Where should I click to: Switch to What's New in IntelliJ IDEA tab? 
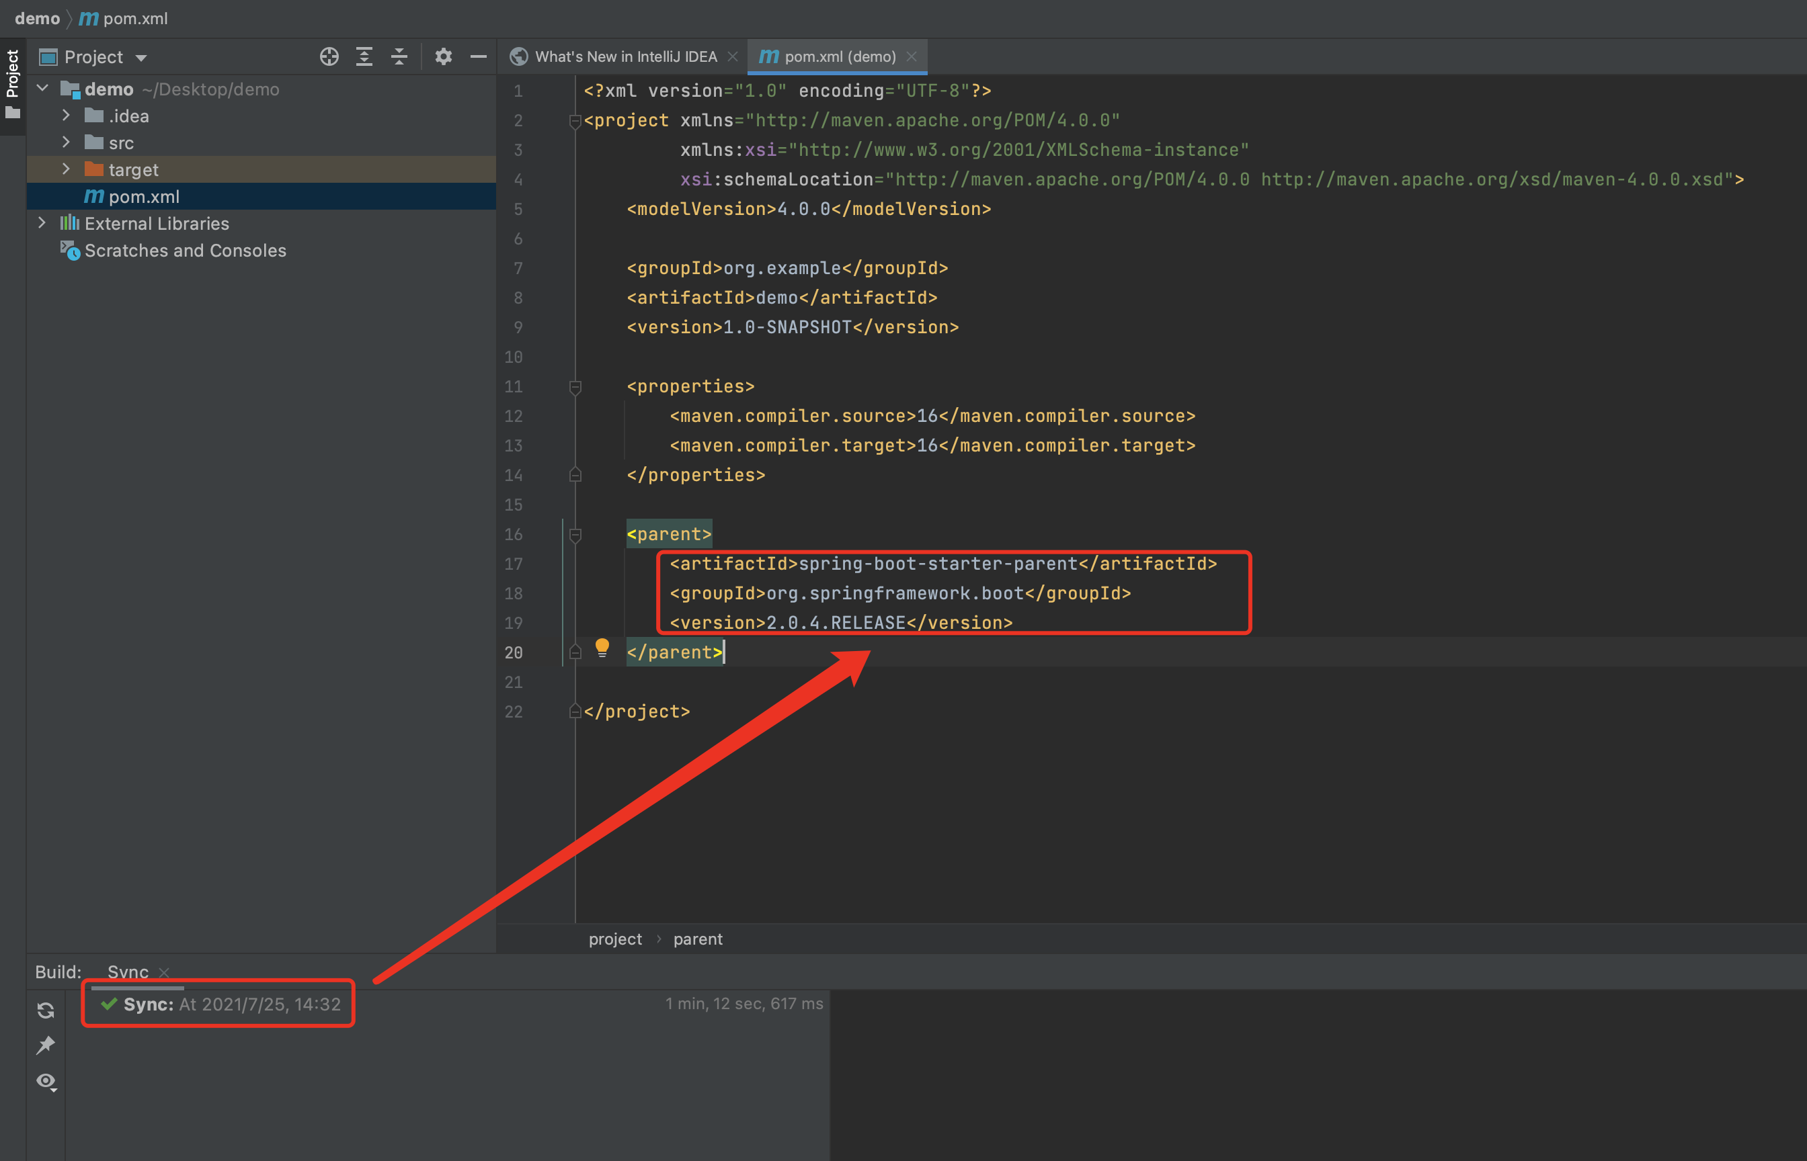pyautogui.click(x=625, y=56)
